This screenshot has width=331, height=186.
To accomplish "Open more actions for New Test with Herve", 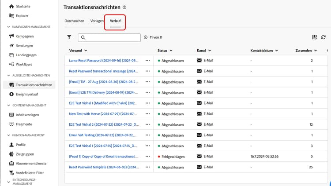I will (147, 113).
